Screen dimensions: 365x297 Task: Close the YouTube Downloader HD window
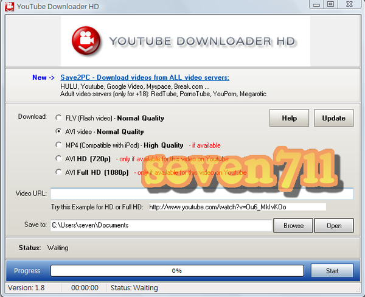[x=349, y=4]
